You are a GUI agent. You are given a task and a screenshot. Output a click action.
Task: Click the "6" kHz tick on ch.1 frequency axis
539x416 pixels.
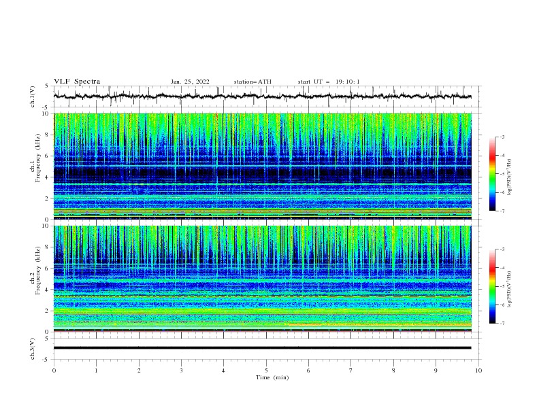point(48,156)
